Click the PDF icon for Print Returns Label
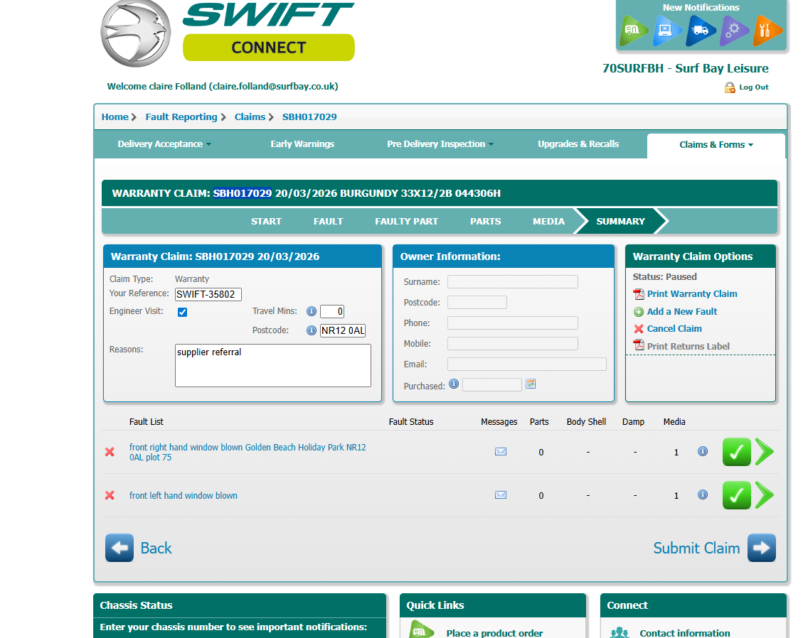 tap(639, 345)
